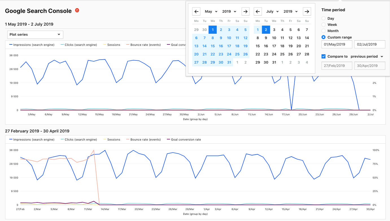Viewport: 390px width, 221px height.
Task: Expand the previous period dropdown
Action: [367, 57]
